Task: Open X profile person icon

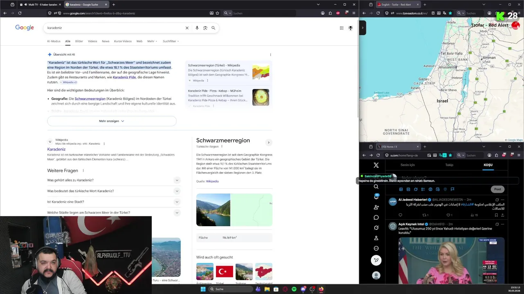Action: [376, 238]
